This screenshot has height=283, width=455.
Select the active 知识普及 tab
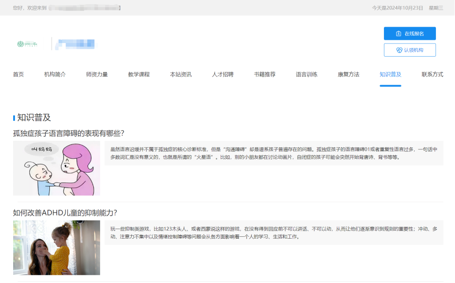(390, 74)
